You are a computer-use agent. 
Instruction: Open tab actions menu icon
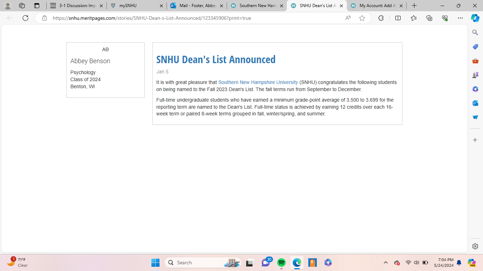pos(37,6)
